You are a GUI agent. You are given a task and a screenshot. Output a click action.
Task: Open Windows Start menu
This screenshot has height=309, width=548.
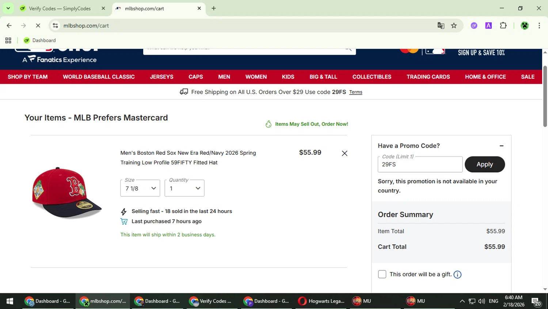[x=10, y=301]
